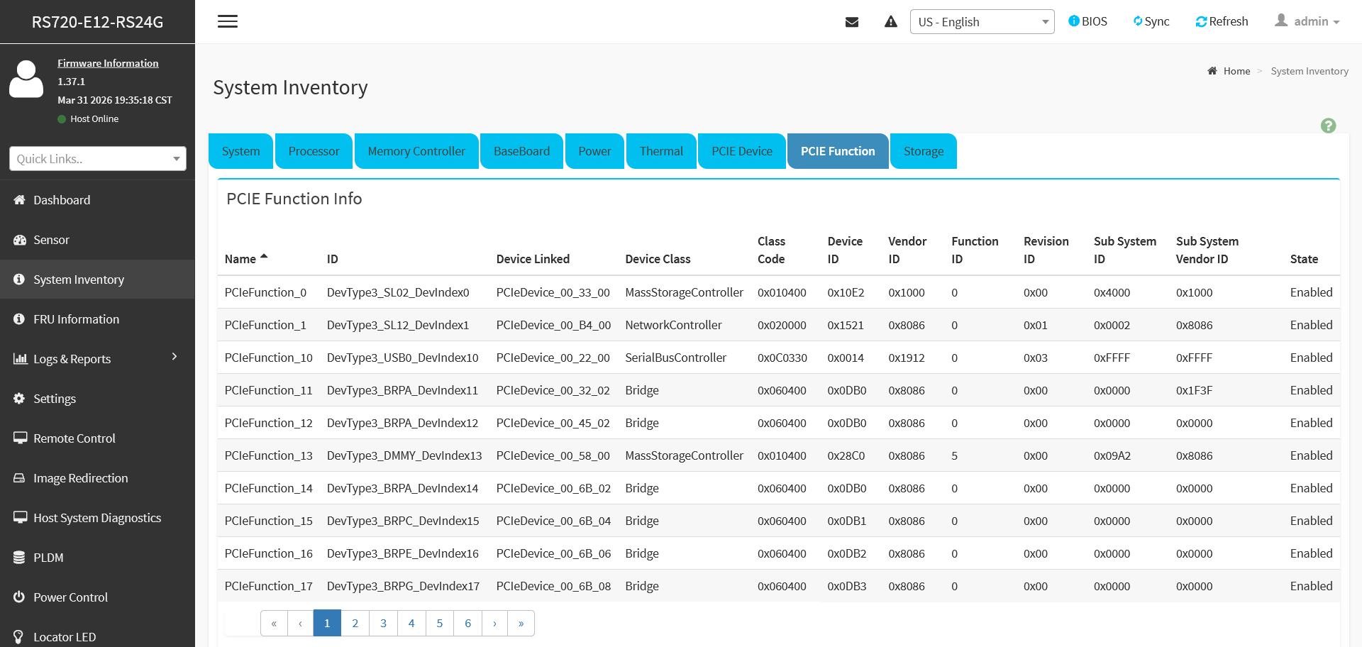
Task: Open the messages envelope icon
Action: (852, 22)
